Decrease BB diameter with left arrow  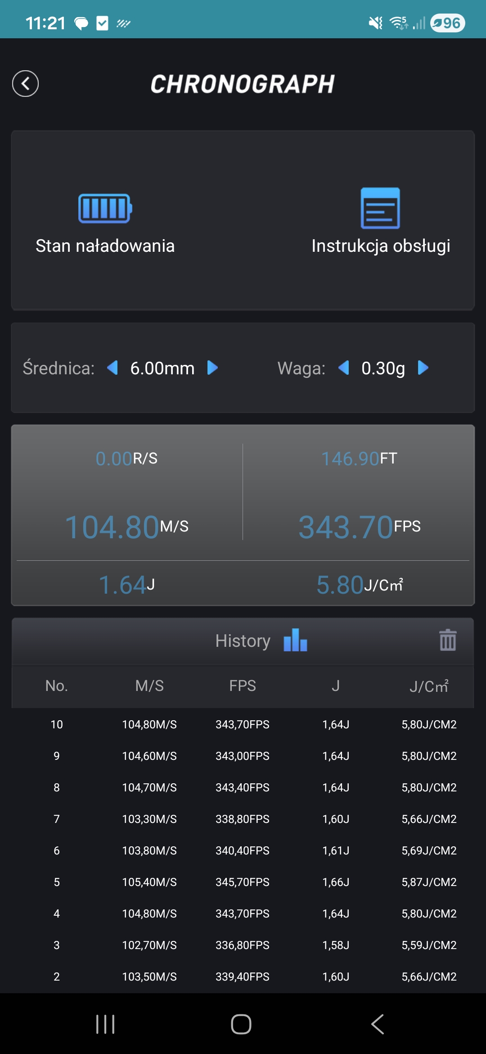112,368
